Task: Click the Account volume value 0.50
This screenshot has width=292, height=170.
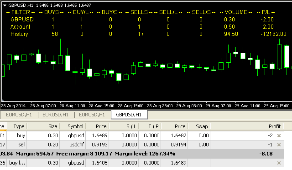Action: (x=229, y=27)
